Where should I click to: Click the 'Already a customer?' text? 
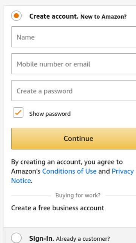coord(83,239)
